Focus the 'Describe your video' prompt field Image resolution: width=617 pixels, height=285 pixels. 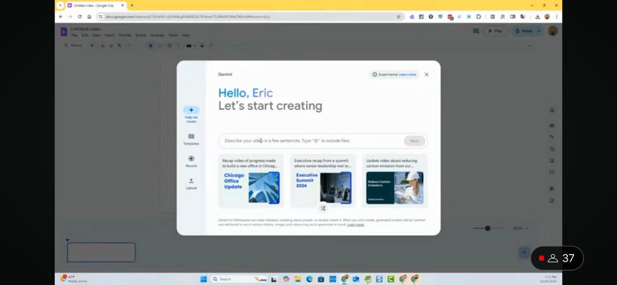[x=322, y=140]
